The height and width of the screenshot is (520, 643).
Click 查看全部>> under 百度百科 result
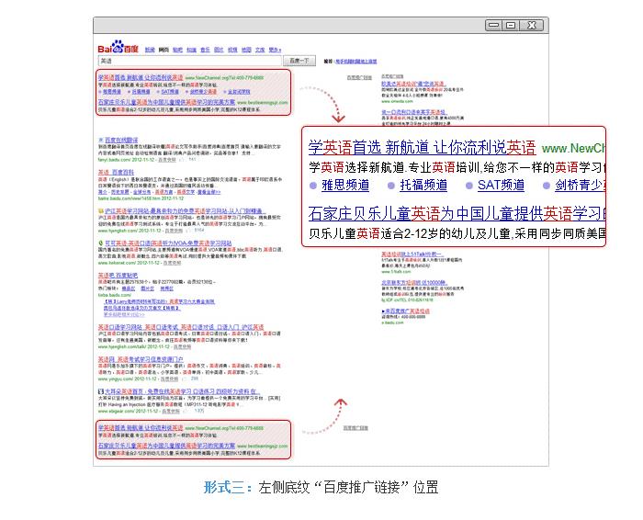click(209, 192)
